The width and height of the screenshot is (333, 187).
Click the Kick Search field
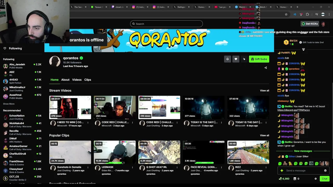[166, 24]
